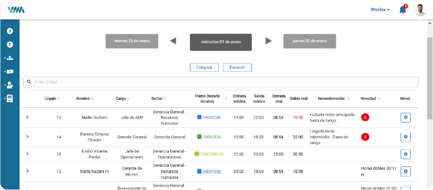Expand the sidebar with the arrow icon
The height and width of the screenshot is (190, 433).
(10, 31)
